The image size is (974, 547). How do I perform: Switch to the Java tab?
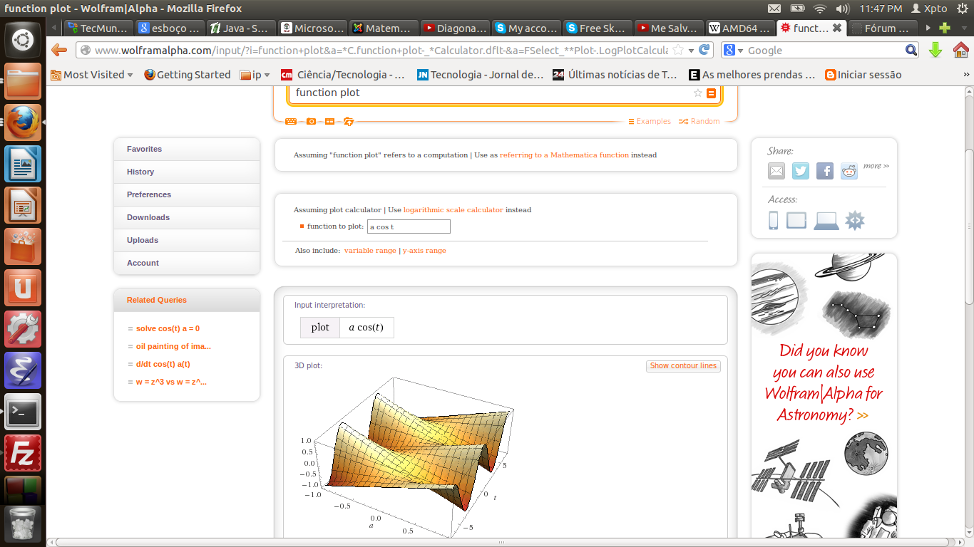tap(240, 28)
